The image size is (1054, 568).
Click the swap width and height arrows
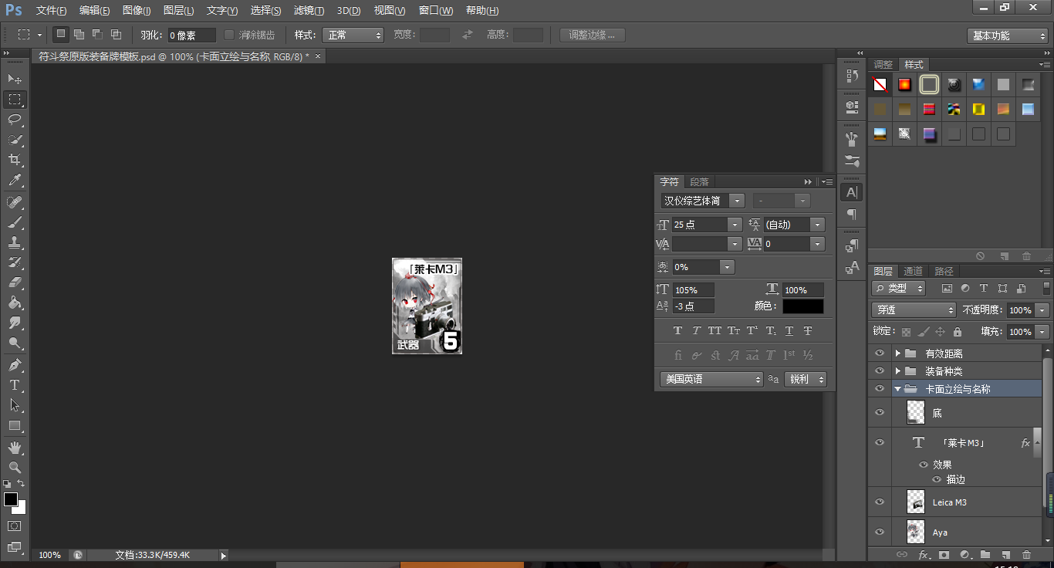(468, 35)
